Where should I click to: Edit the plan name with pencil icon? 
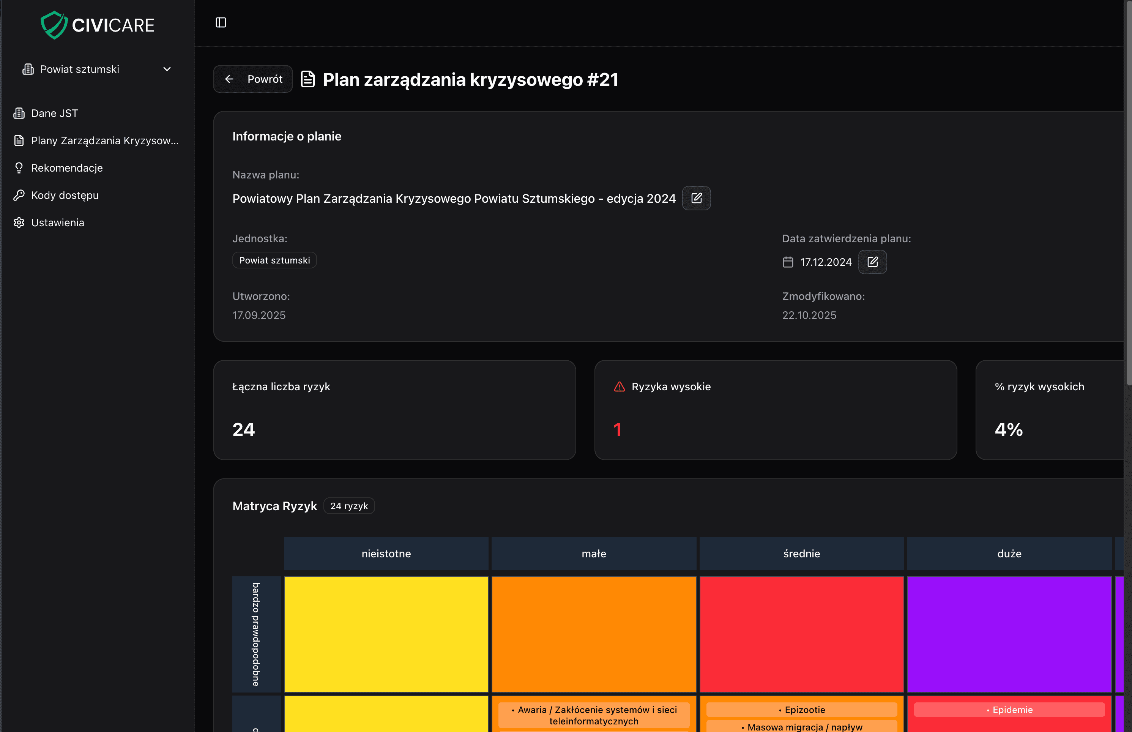pyautogui.click(x=696, y=198)
